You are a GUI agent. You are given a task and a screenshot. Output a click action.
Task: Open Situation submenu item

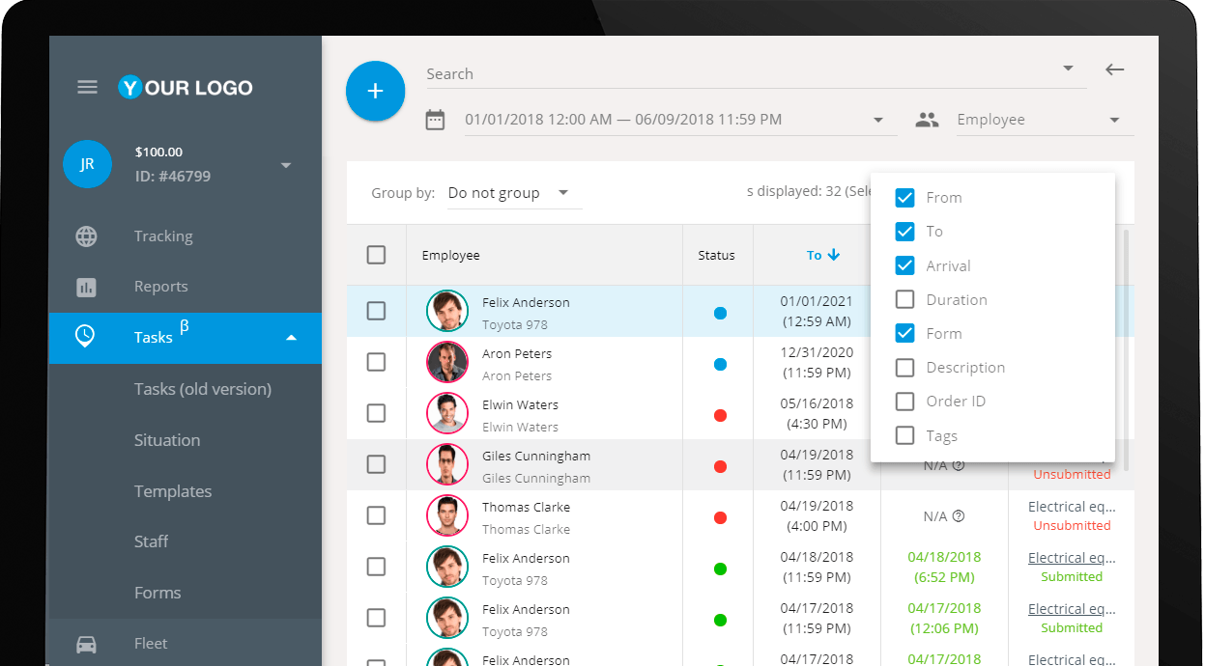(167, 440)
